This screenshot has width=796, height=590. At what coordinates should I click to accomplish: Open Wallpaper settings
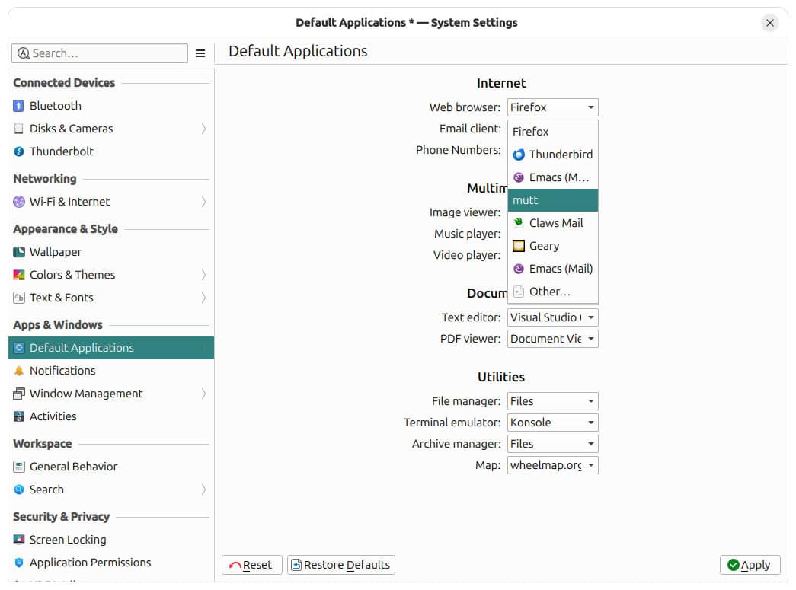point(56,252)
